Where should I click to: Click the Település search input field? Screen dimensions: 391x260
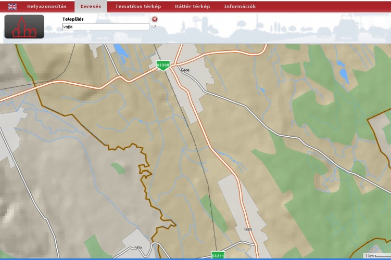tap(106, 27)
